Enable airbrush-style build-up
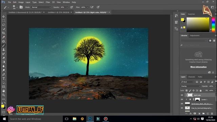The width and height of the screenshot is (217, 122). pyautogui.click(x=92, y=7)
